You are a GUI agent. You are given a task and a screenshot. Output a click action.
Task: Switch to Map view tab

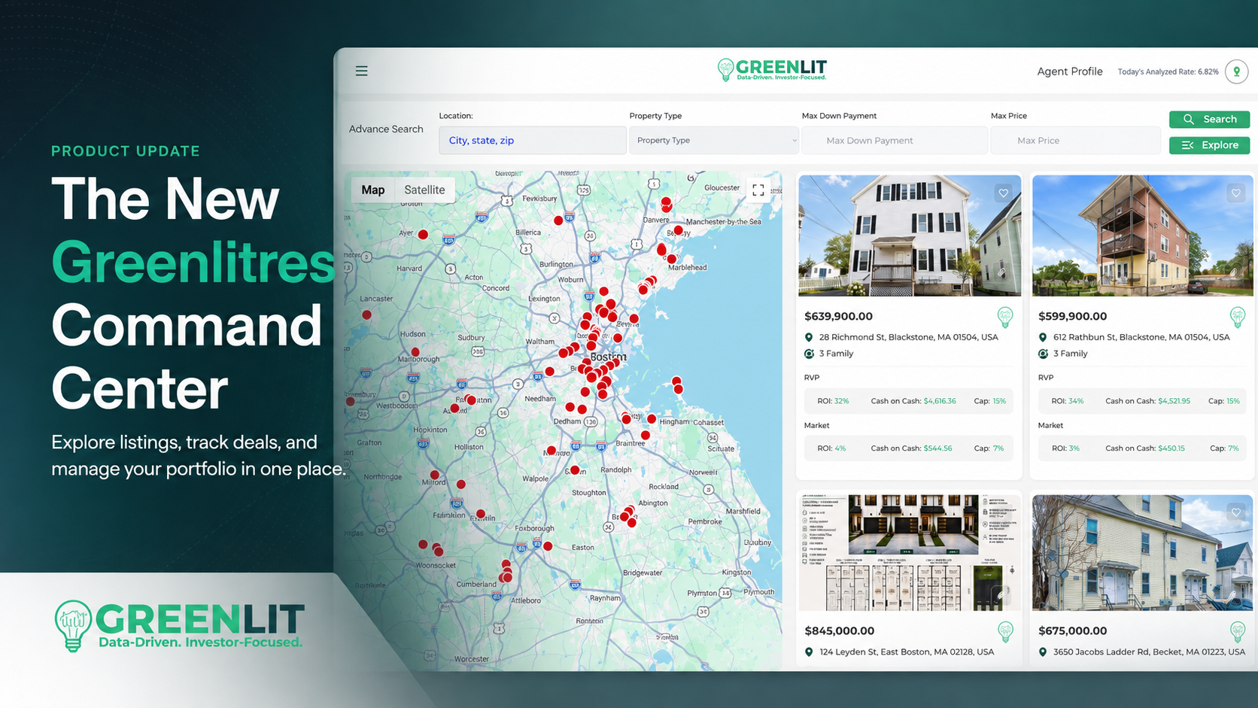click(x=372, y=190)
